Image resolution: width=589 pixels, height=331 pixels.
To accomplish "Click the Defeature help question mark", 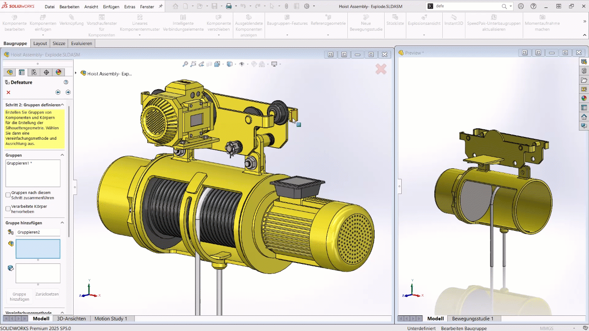I will pyautogui.click(x=66, y=82).
